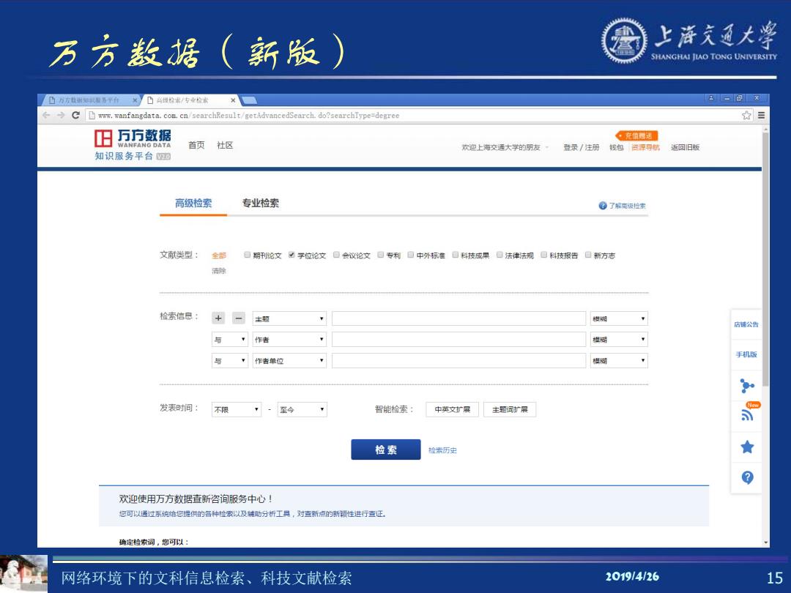Screen dimensions: 791x593
Task: Open 手机版 in right sidebar
Action: [746, 354]
